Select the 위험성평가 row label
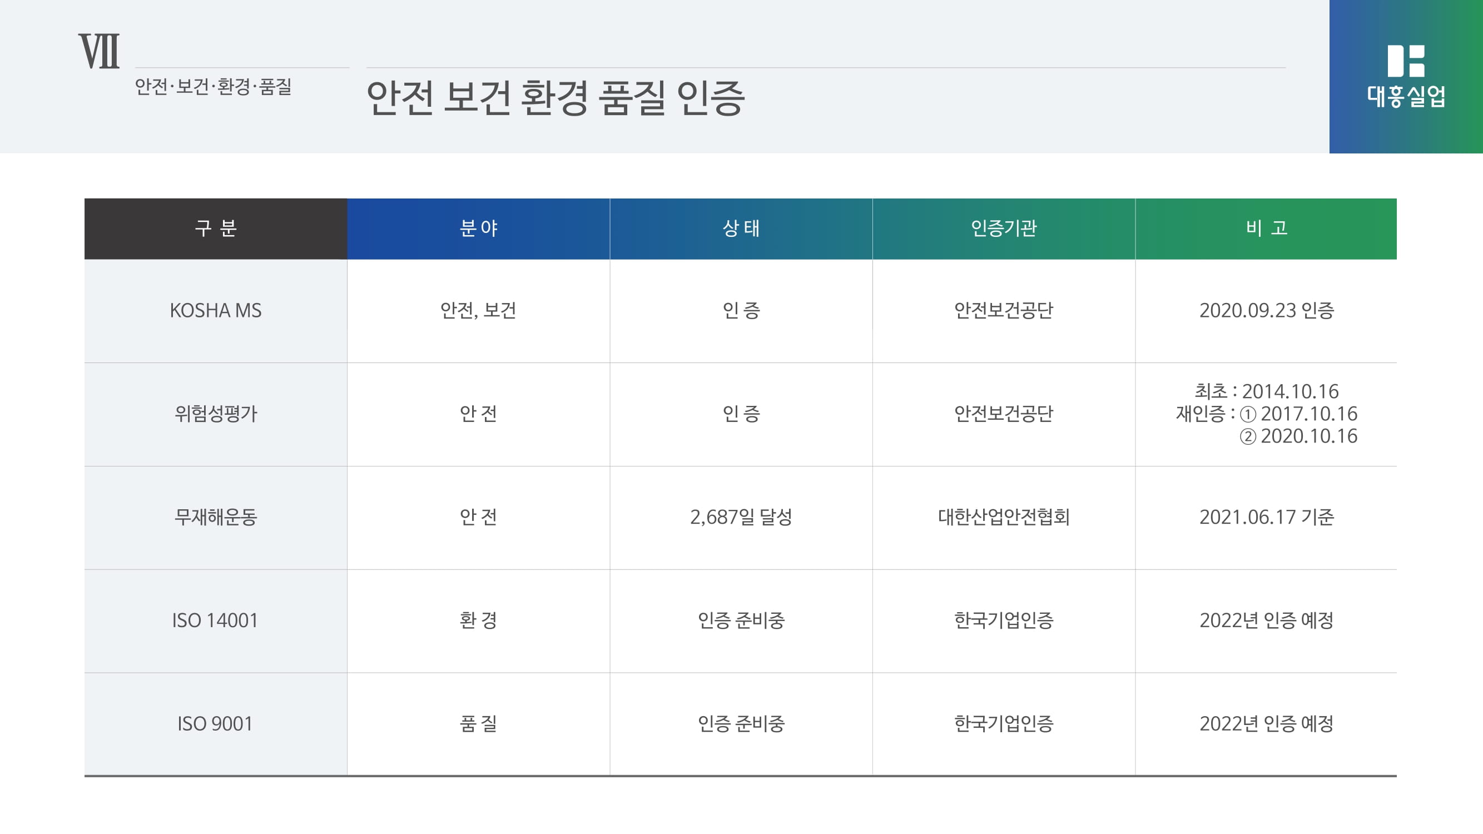1483x834 pixels. click(x=215, y=414)
